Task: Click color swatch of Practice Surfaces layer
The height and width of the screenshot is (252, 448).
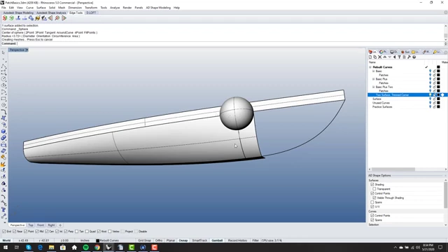Action: [x=438, y=107]
